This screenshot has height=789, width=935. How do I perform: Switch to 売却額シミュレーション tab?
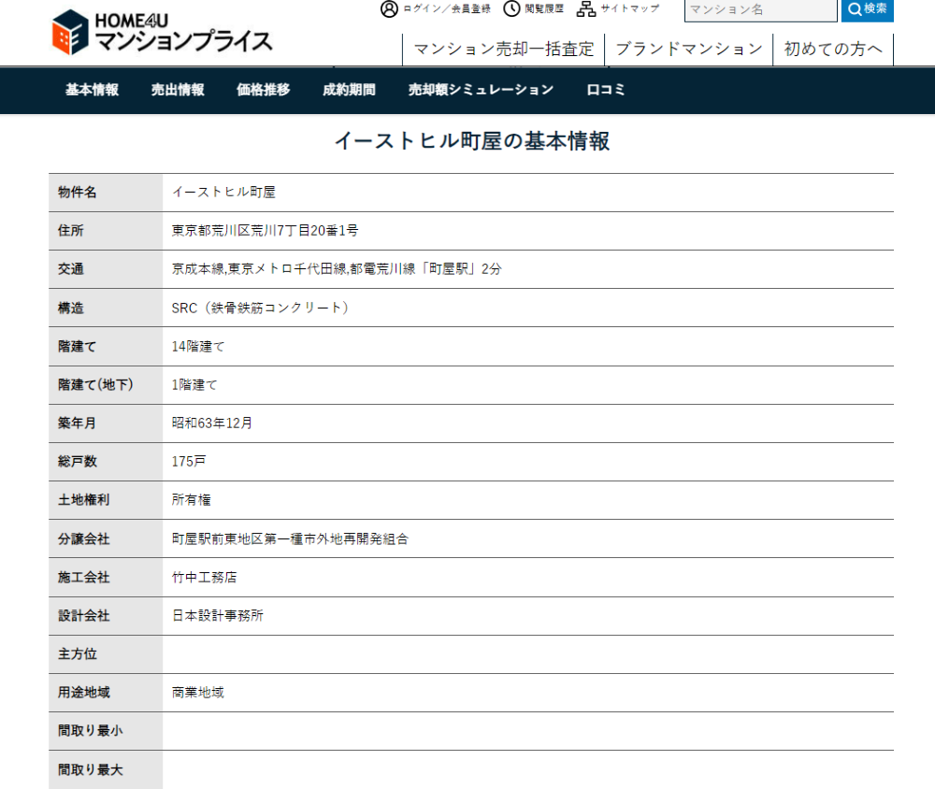[x=481, y=90]
